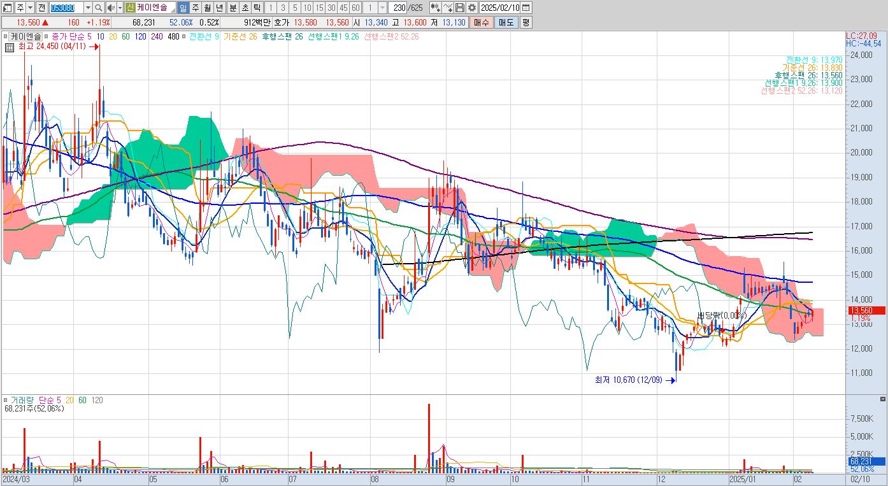Select the 30 interval preset

(x=331, y=8)
